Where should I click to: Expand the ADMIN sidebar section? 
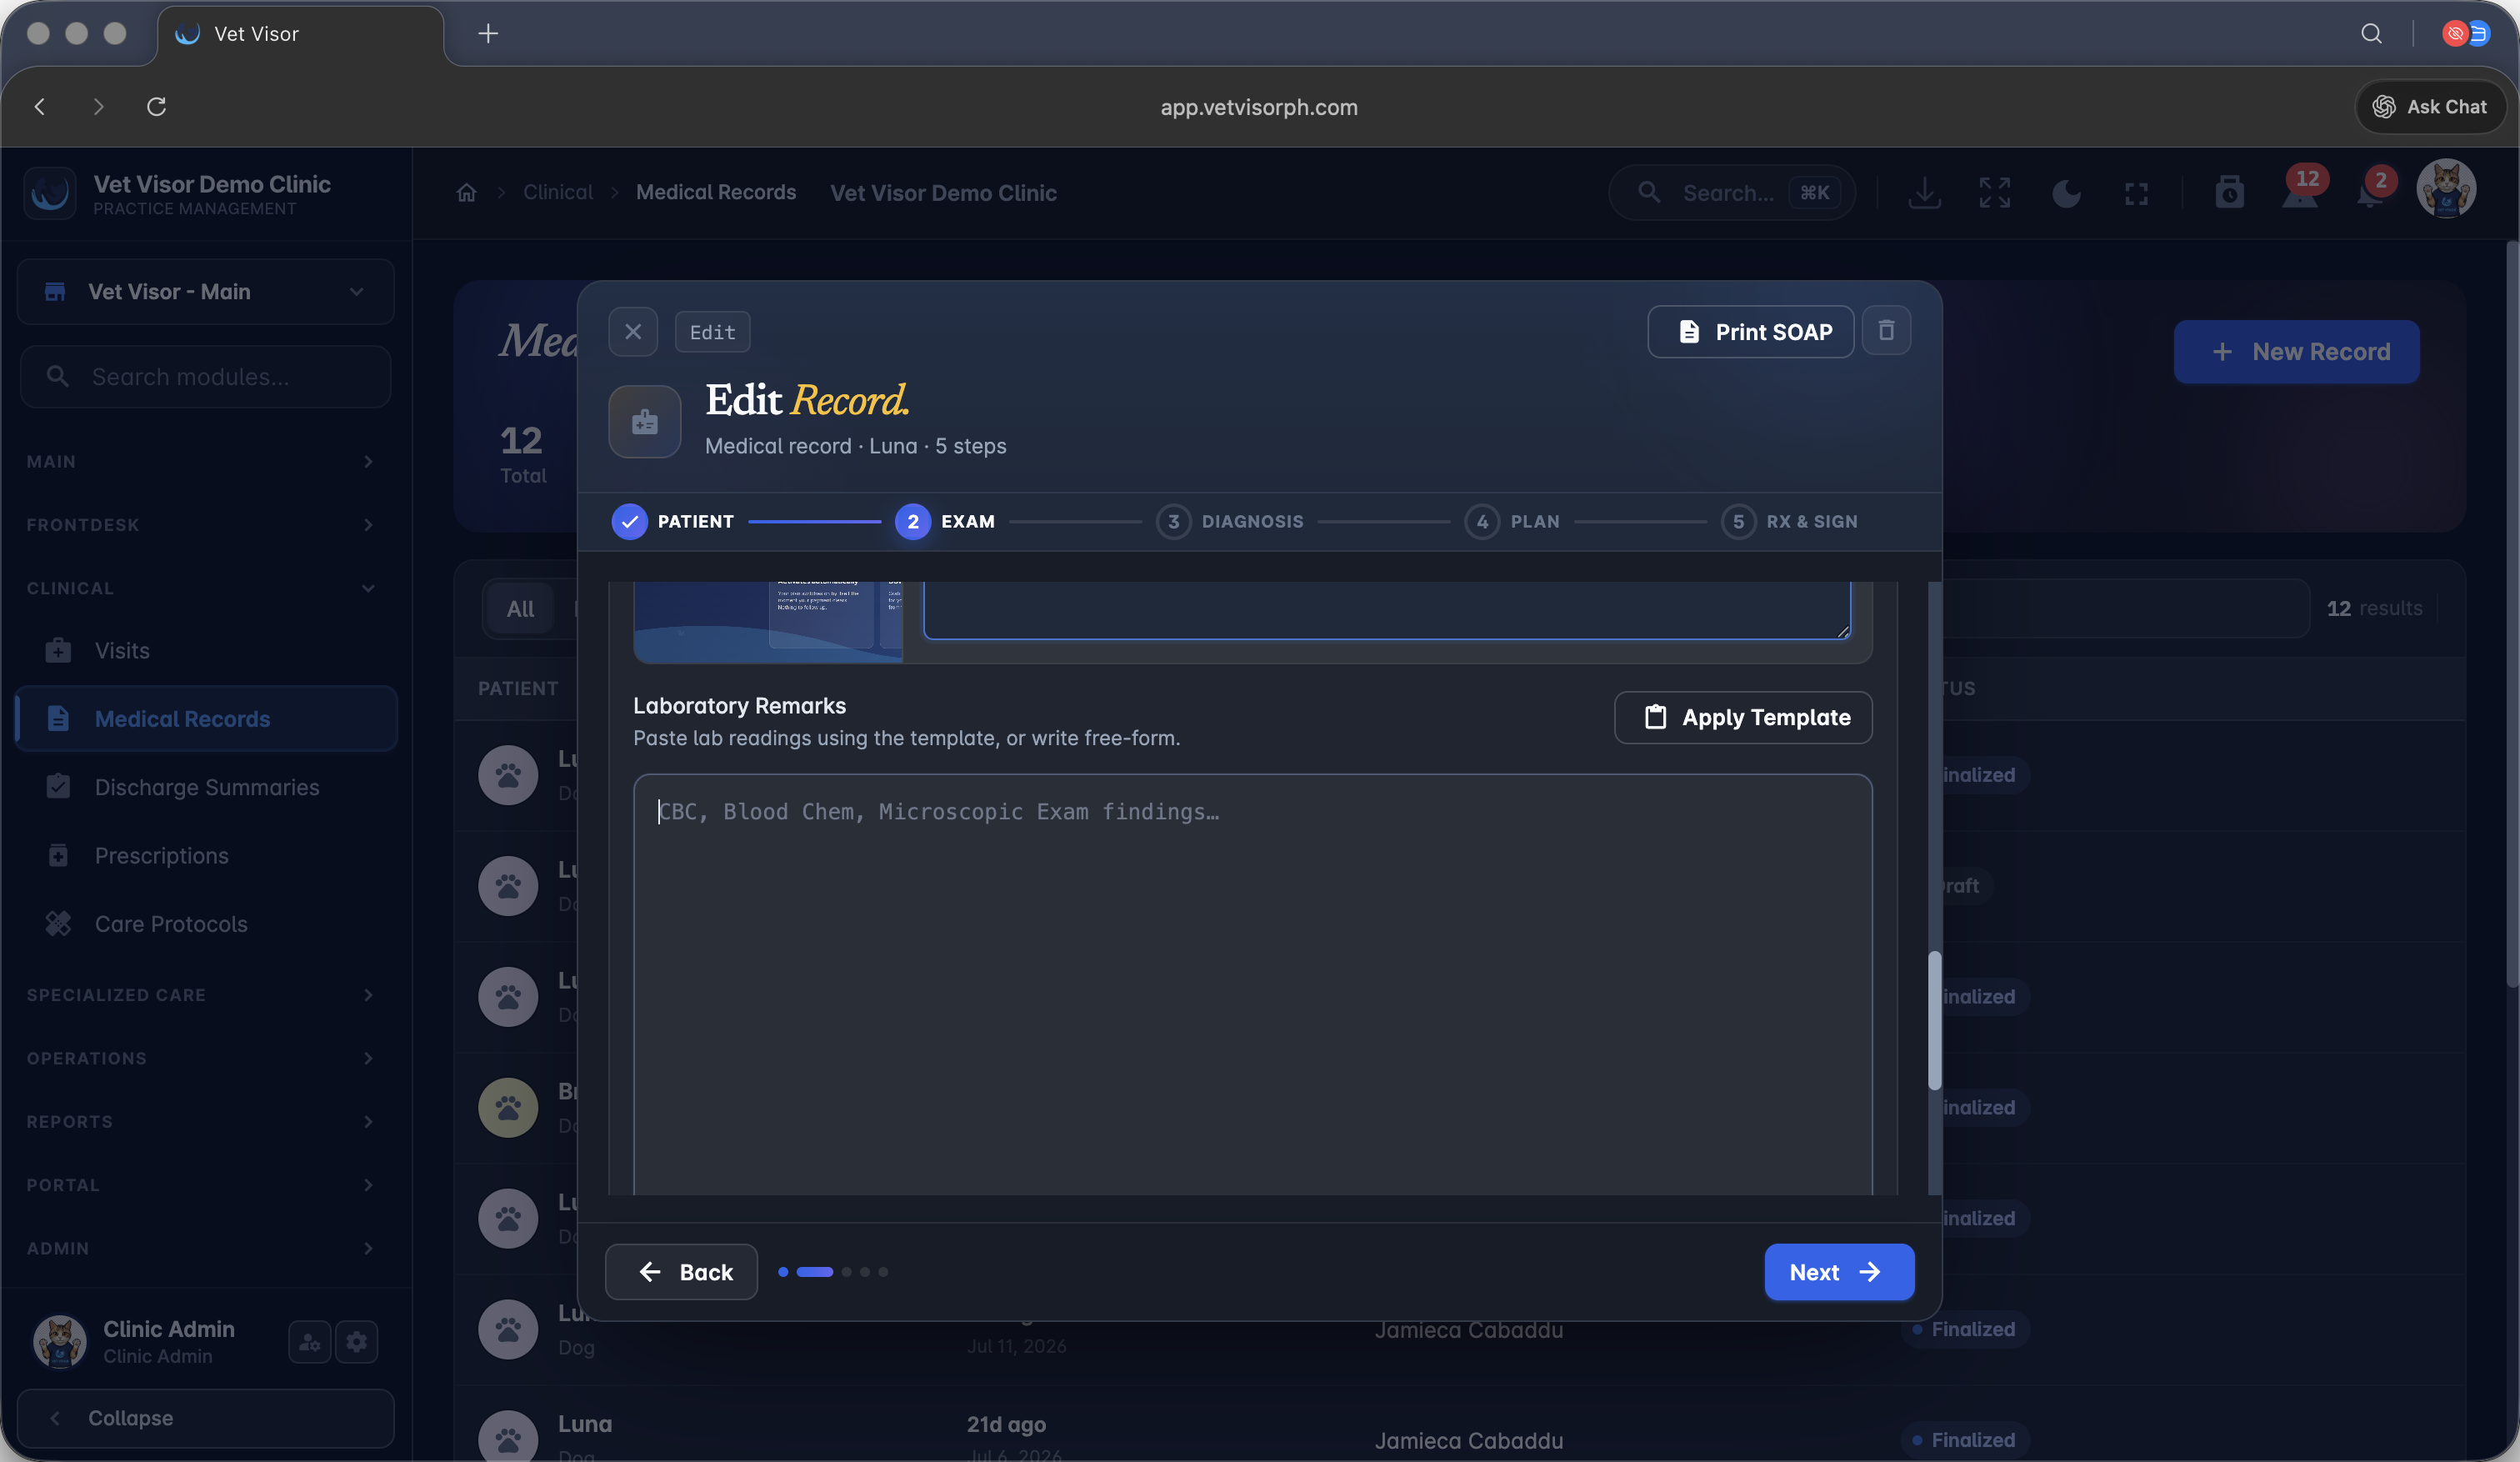200,1248
